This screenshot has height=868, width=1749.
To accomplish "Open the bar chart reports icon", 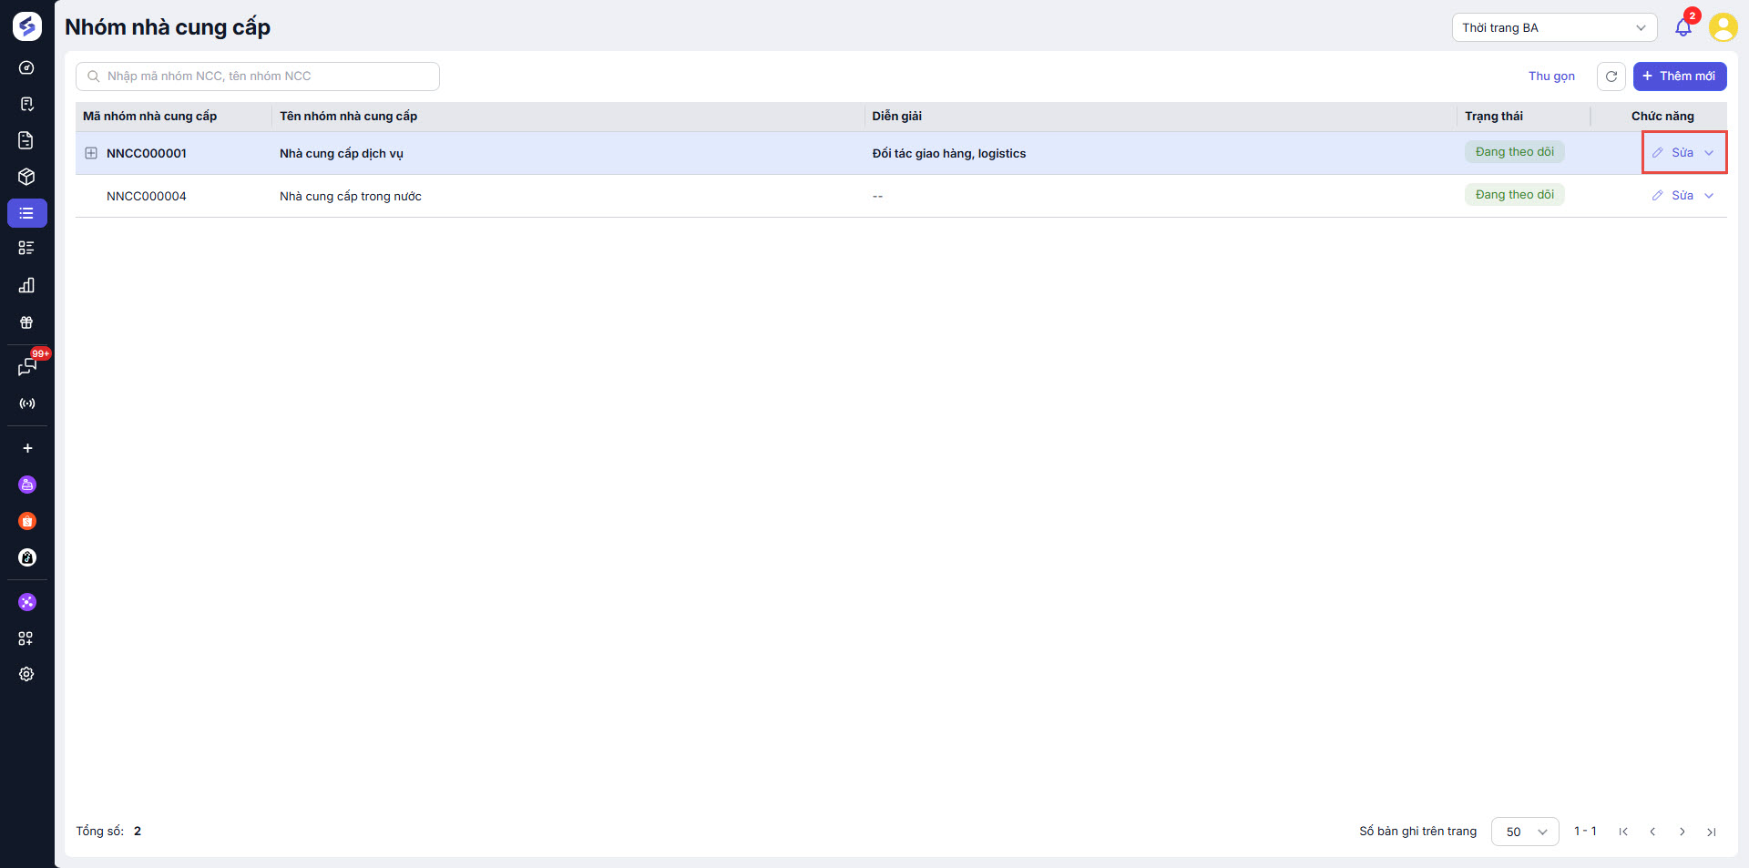I will point(26,285).
